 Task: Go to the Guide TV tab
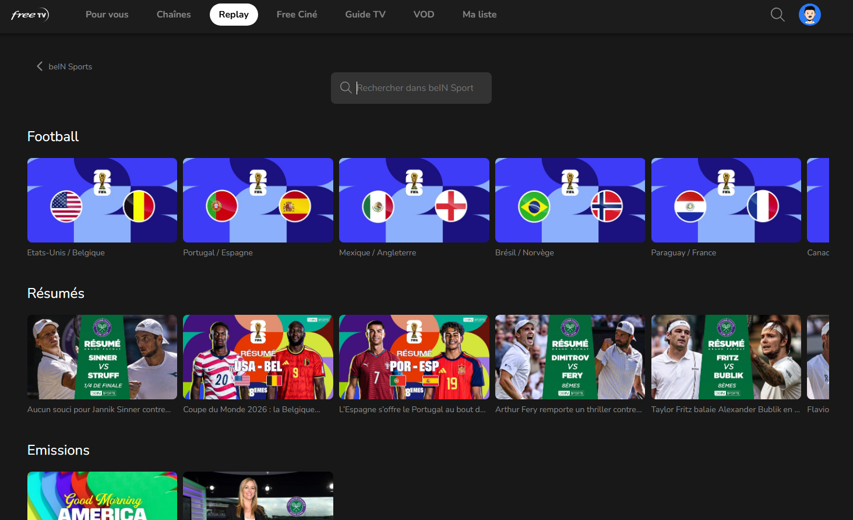(x=365, y=15)
